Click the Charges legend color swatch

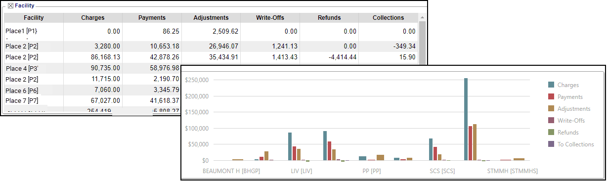[551, 85]
